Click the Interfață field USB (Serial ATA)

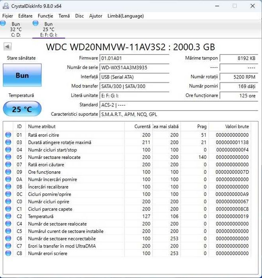point(134,77)
